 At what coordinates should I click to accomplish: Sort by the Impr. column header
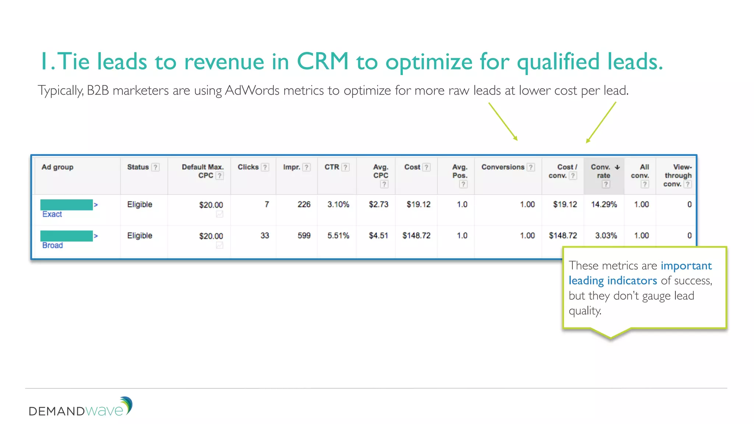tap(292, 167)
